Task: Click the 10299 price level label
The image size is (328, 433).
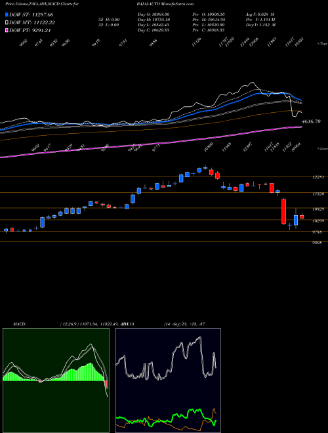Action: pyautogui.click(x=318, y=221)
